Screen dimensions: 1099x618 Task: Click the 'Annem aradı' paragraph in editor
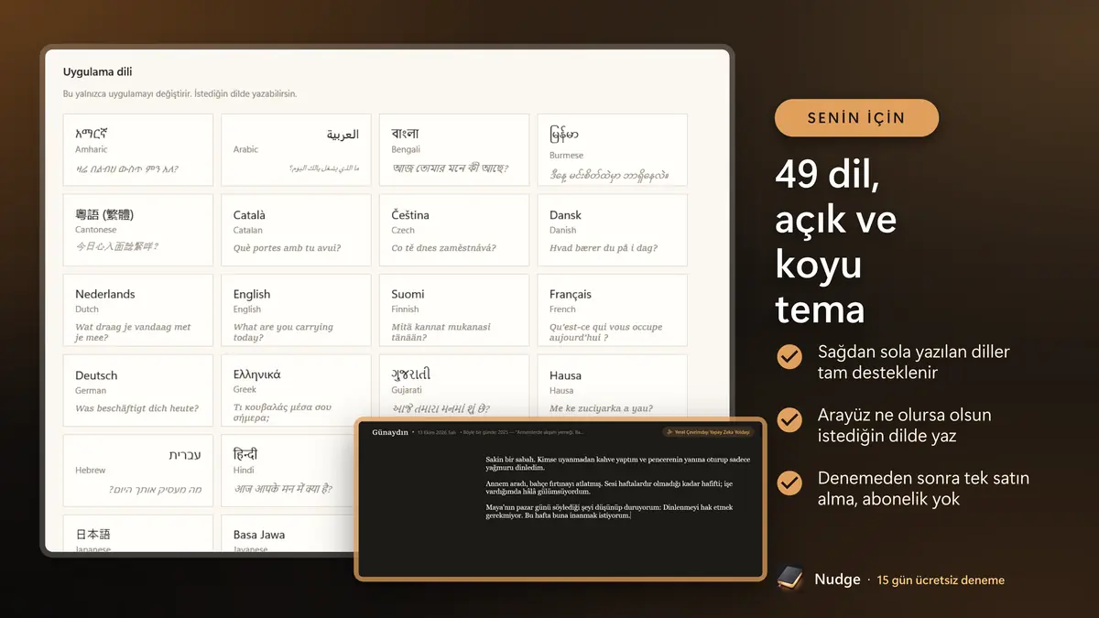(x=609, y=488)
